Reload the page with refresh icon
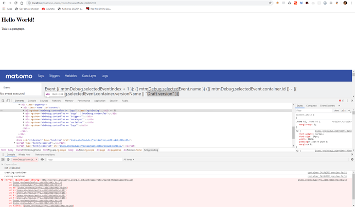The width and height of the screenshot is (355, 207). point(16,3)
